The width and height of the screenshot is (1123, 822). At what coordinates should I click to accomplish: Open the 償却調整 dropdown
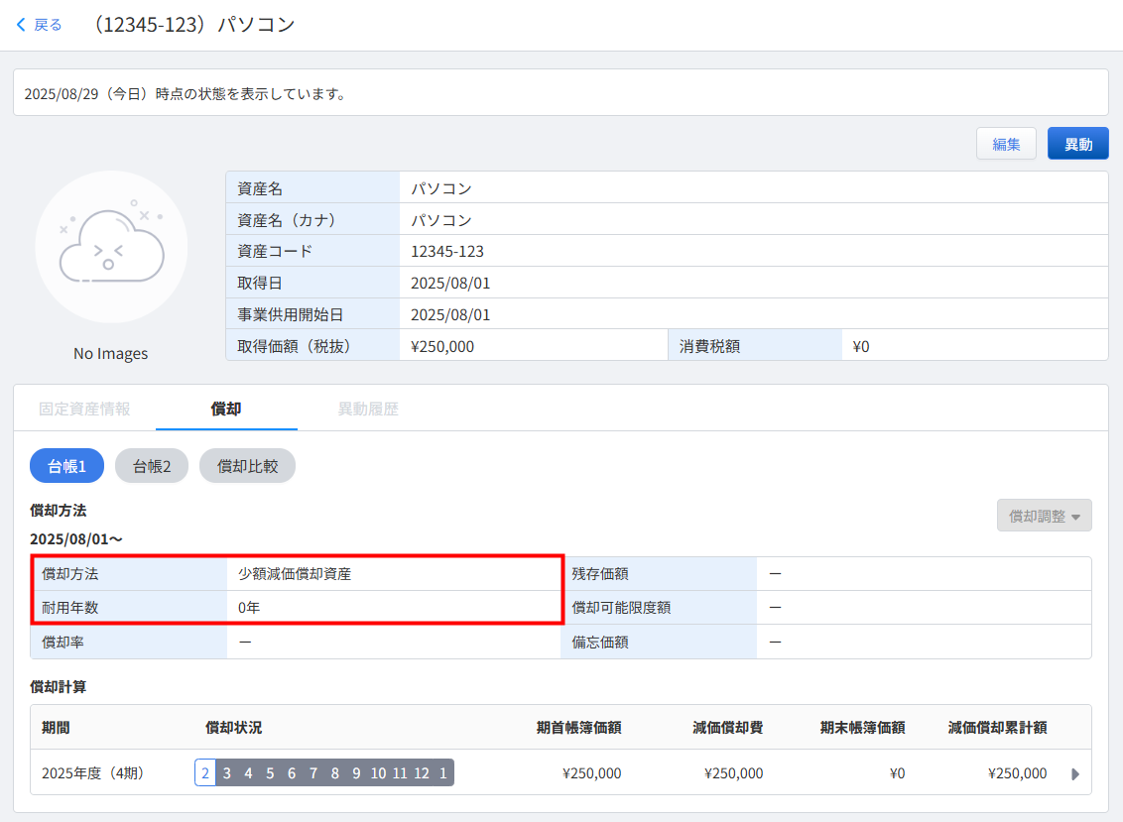1044,516
